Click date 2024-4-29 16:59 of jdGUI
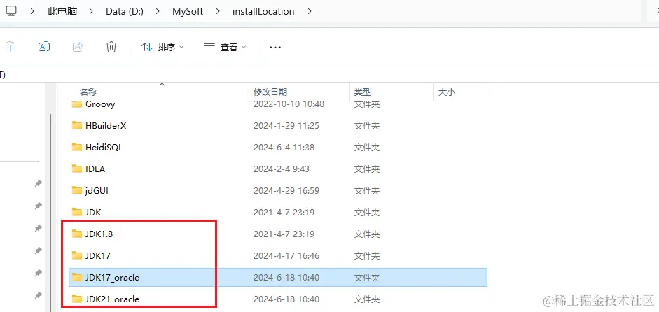Image resolution: width=659 pixels, height=312 pixels. [x=286, y=191]
